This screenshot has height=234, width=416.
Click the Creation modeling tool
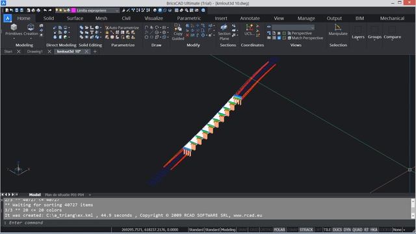pyautogui.click(x=31, y=30)
